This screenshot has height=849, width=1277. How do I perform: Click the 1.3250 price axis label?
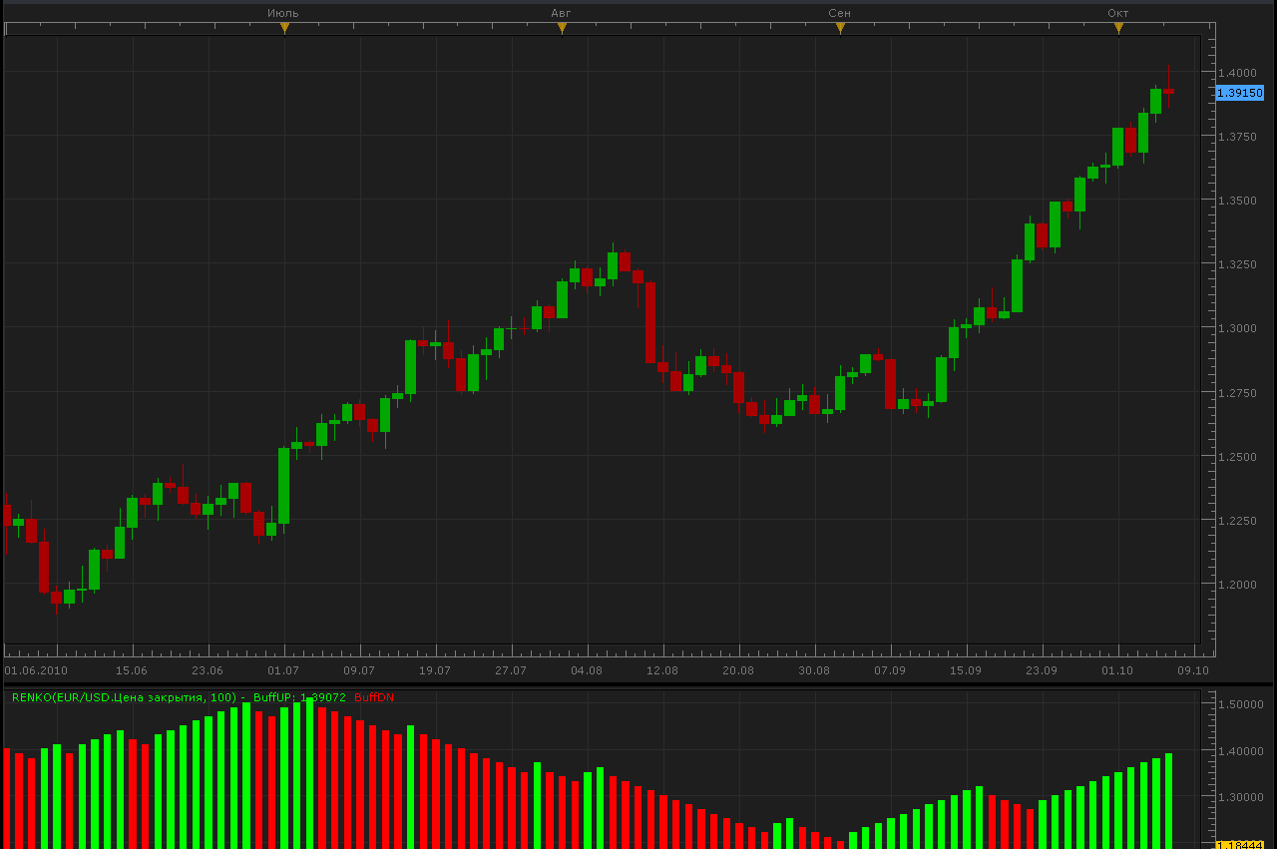click(1236, 264)
